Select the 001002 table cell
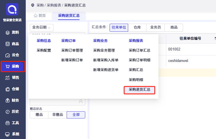The width and height of the screenshot is (216, 139). click(x=191, y=49)
